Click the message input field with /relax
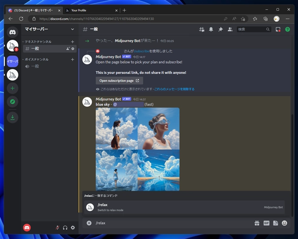Image resolution: width=298 pixels, height=239 pixels. [171, 223]
